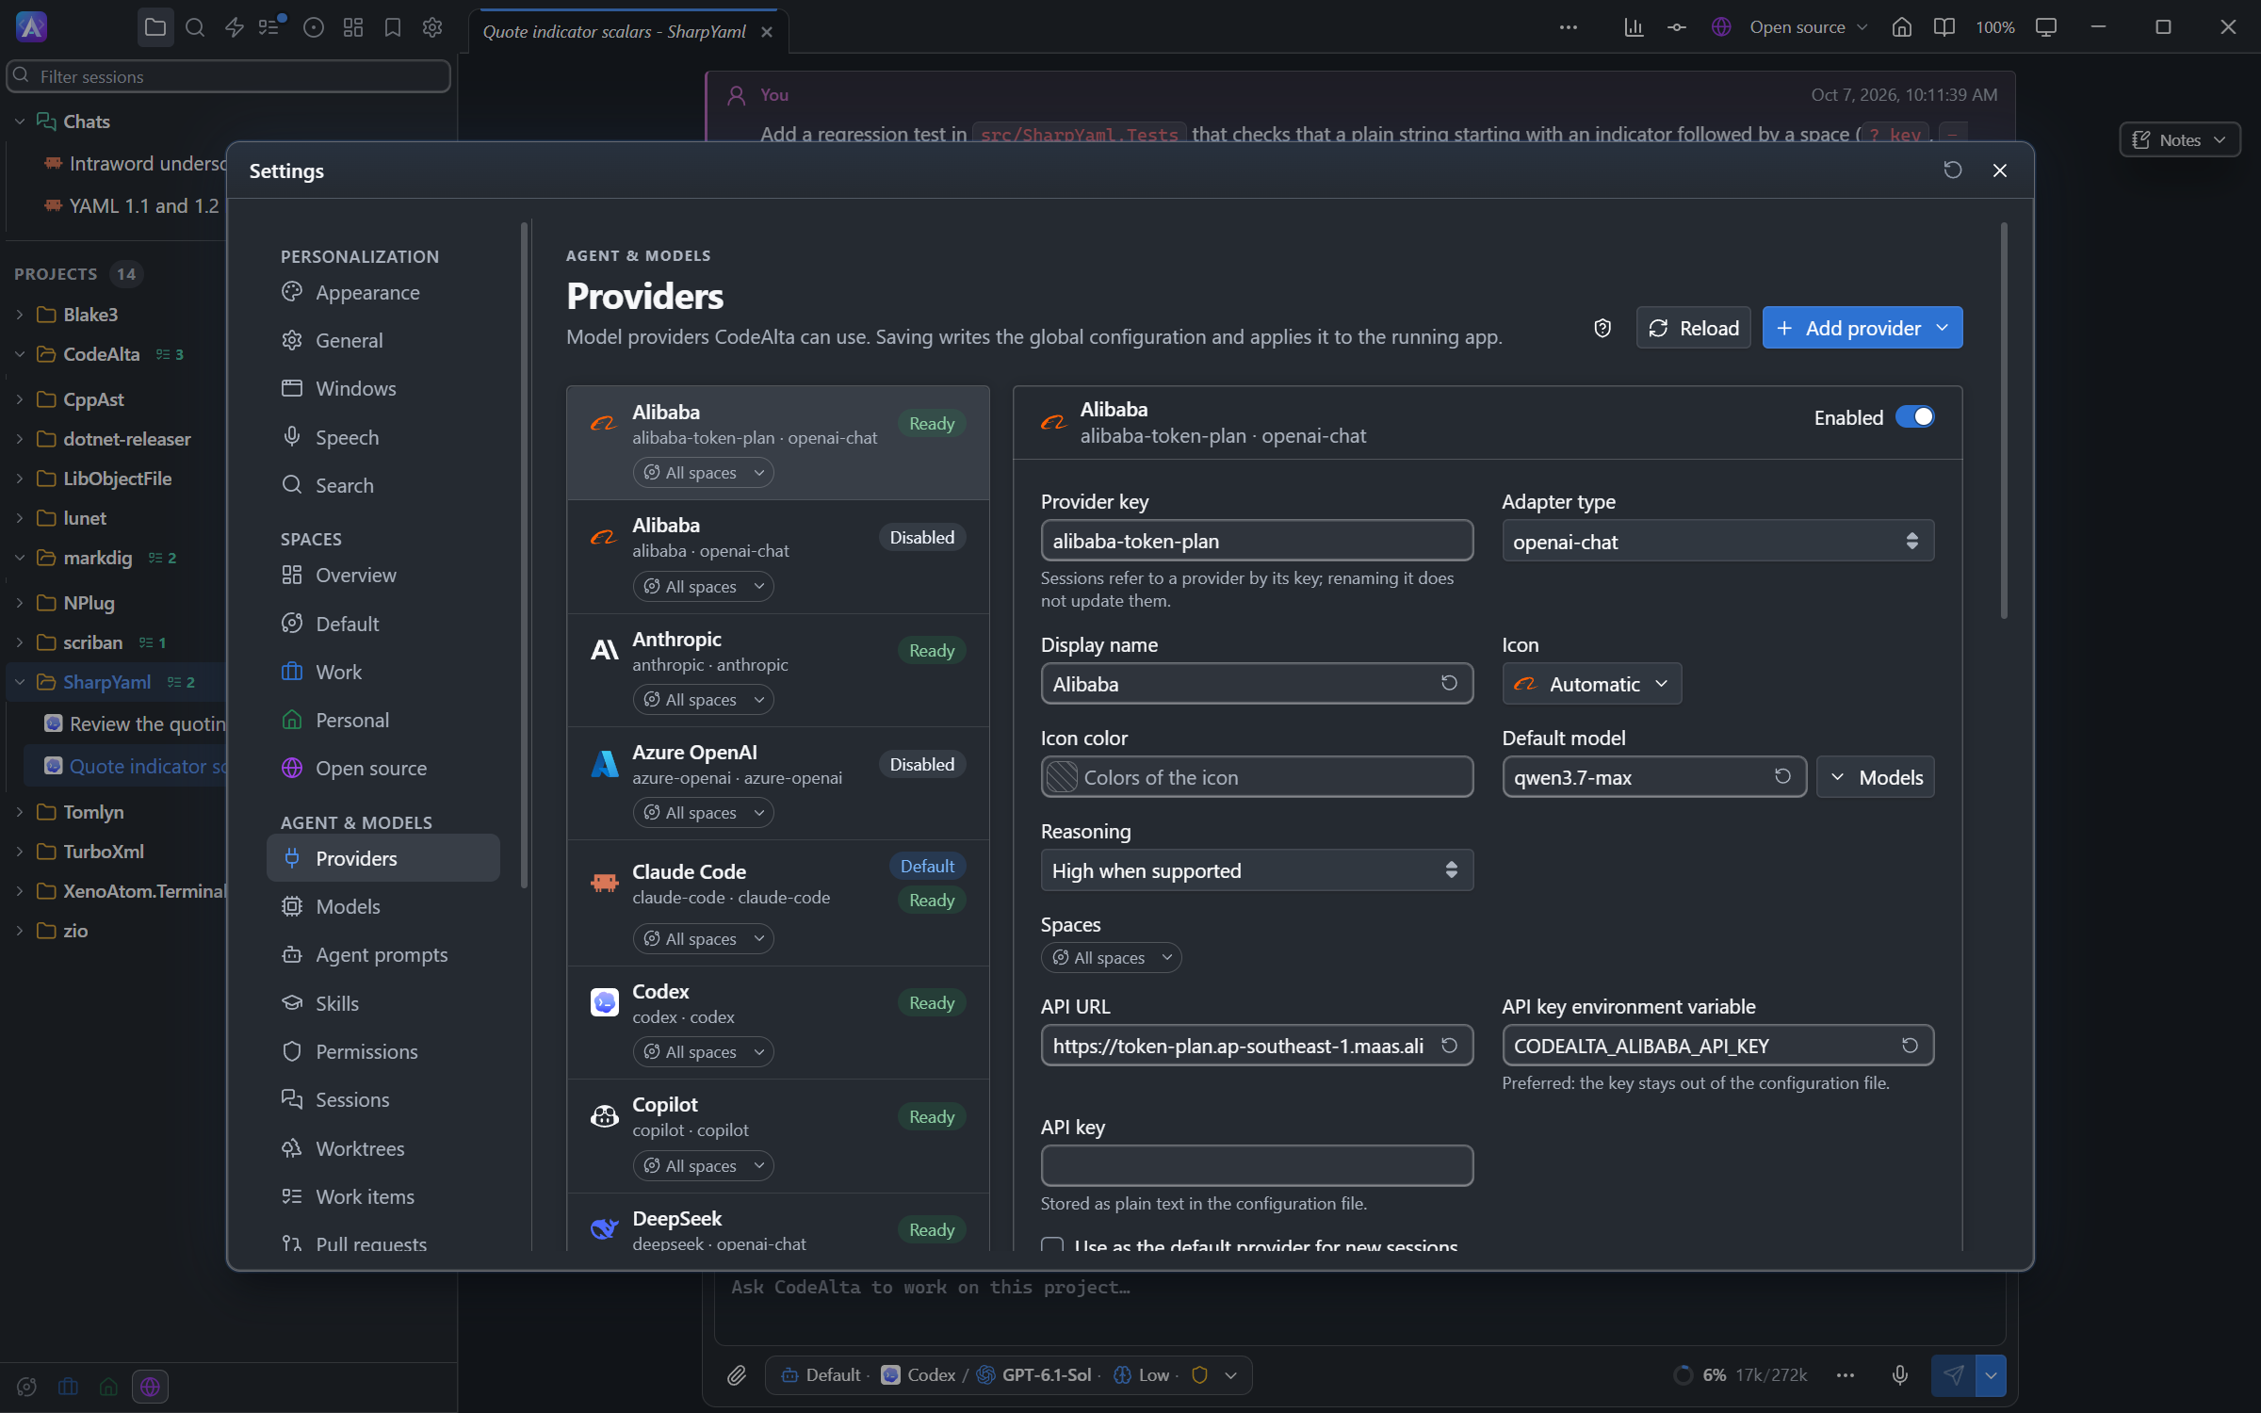Toggle the Enabled switch for Alibaba

click(x=1914, y=417)
